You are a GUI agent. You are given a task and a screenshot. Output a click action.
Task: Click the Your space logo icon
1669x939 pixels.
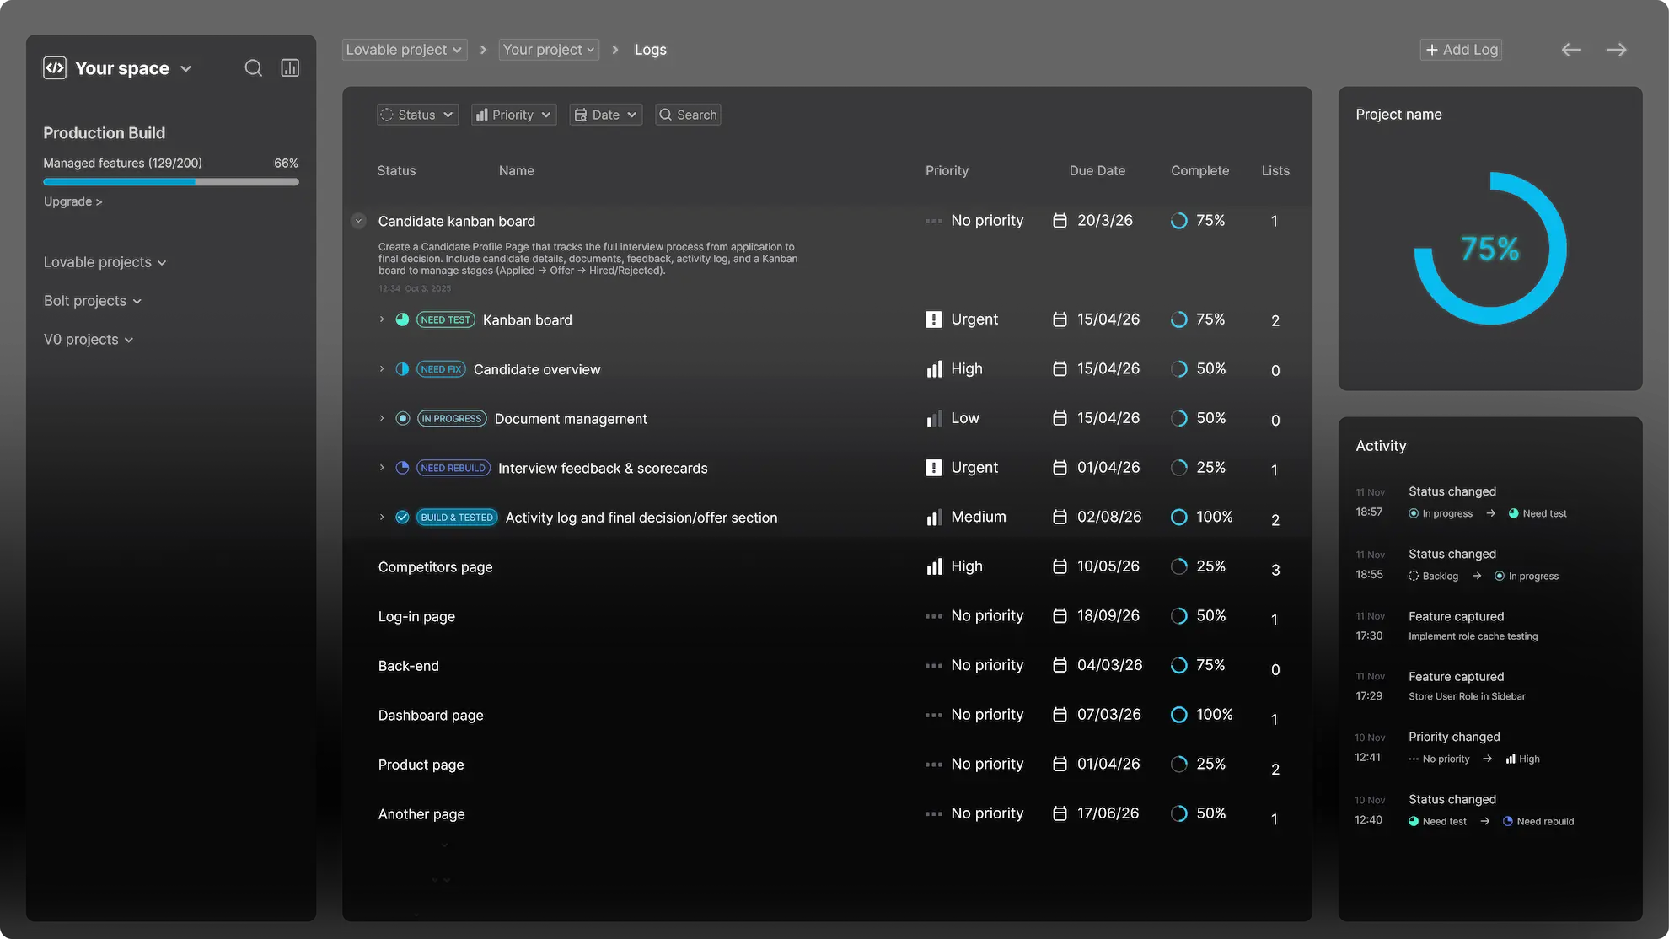coord(55,68)
